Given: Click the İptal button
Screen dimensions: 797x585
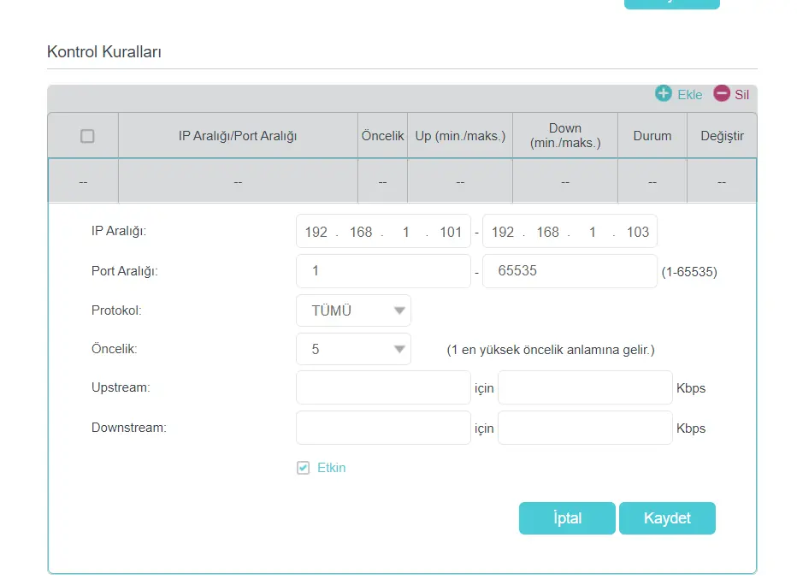Looking at the screenshot, I should coord(567,518).
